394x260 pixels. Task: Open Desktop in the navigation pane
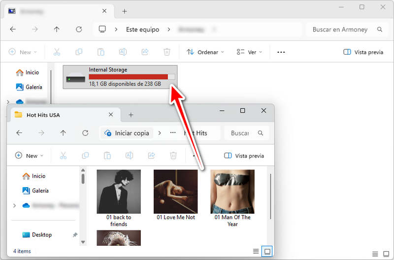[42, 235]
